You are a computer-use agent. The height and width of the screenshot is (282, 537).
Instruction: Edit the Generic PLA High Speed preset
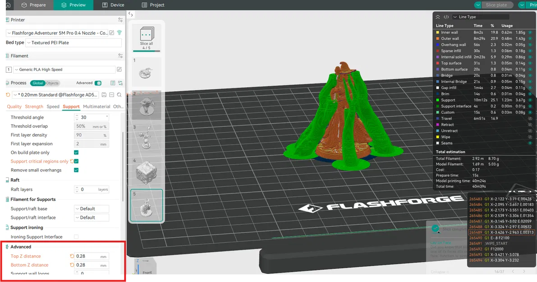point(119,69)
